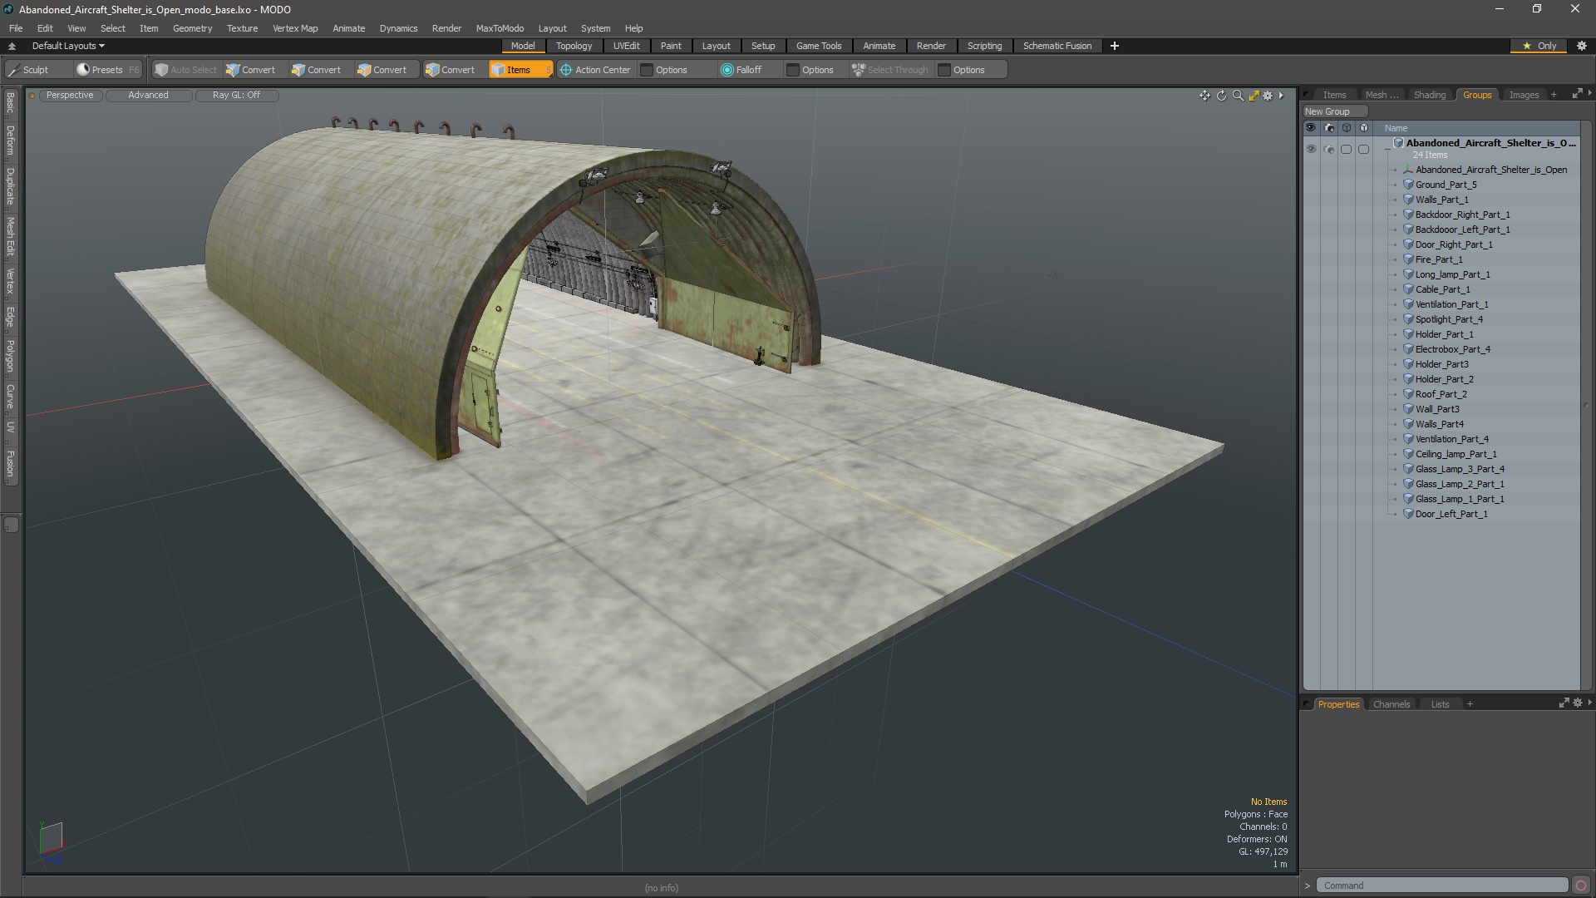
Task: Click the render camera column header icon
Action: pyautogui.click(x=1328, y=128)
